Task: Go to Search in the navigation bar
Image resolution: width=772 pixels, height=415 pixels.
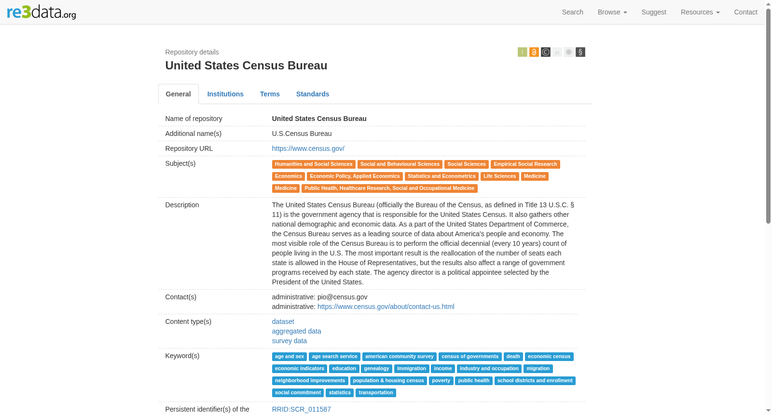Action: (573, 12)
